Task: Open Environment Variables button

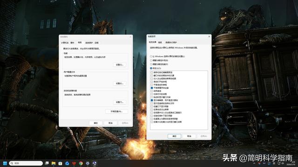Action: coord(116,111)
